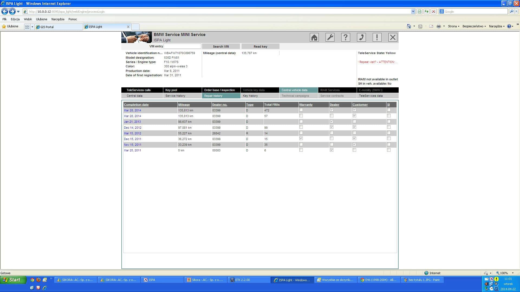
Task: Toggle SI checkbox for Mar 15, 2012 row
Action: (x=389, y=133)
